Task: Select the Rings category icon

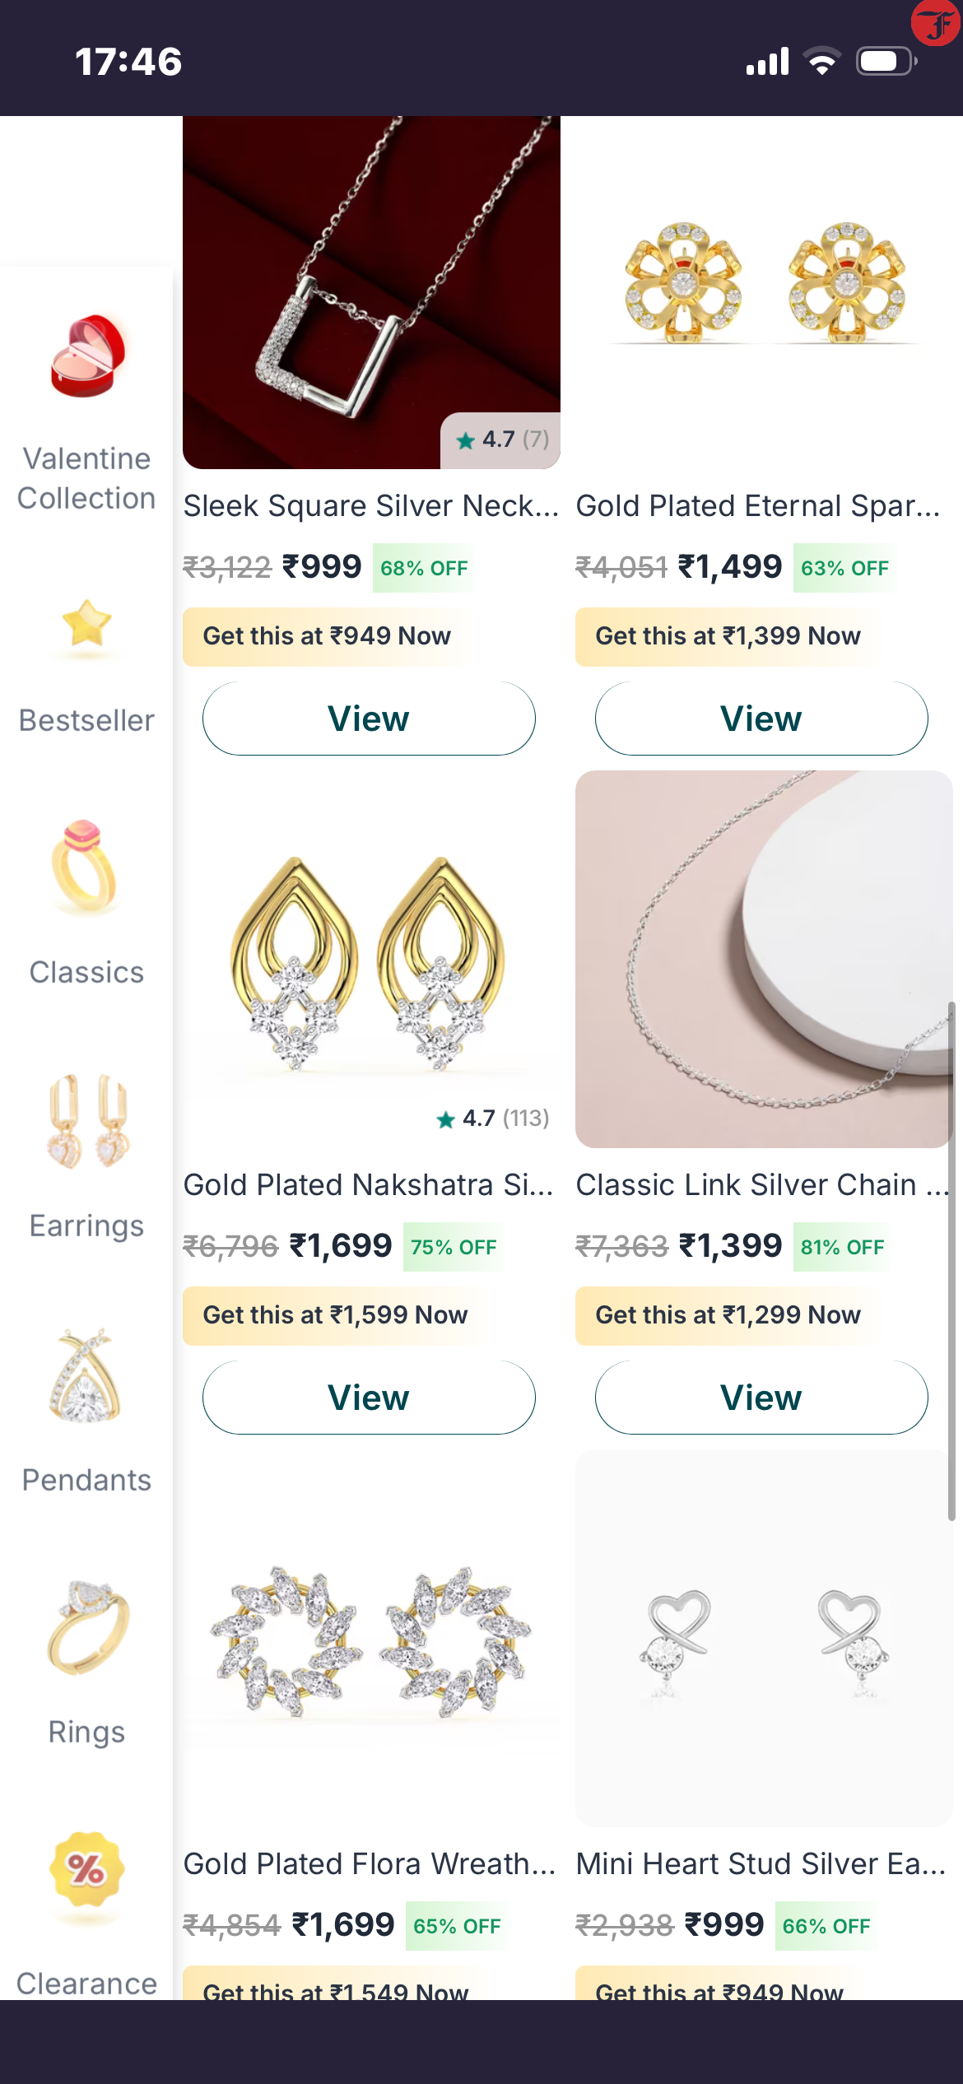Action: pos(87,1627)
